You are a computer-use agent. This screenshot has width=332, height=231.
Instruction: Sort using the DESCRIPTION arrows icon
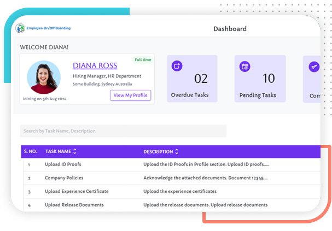point(177,151)
